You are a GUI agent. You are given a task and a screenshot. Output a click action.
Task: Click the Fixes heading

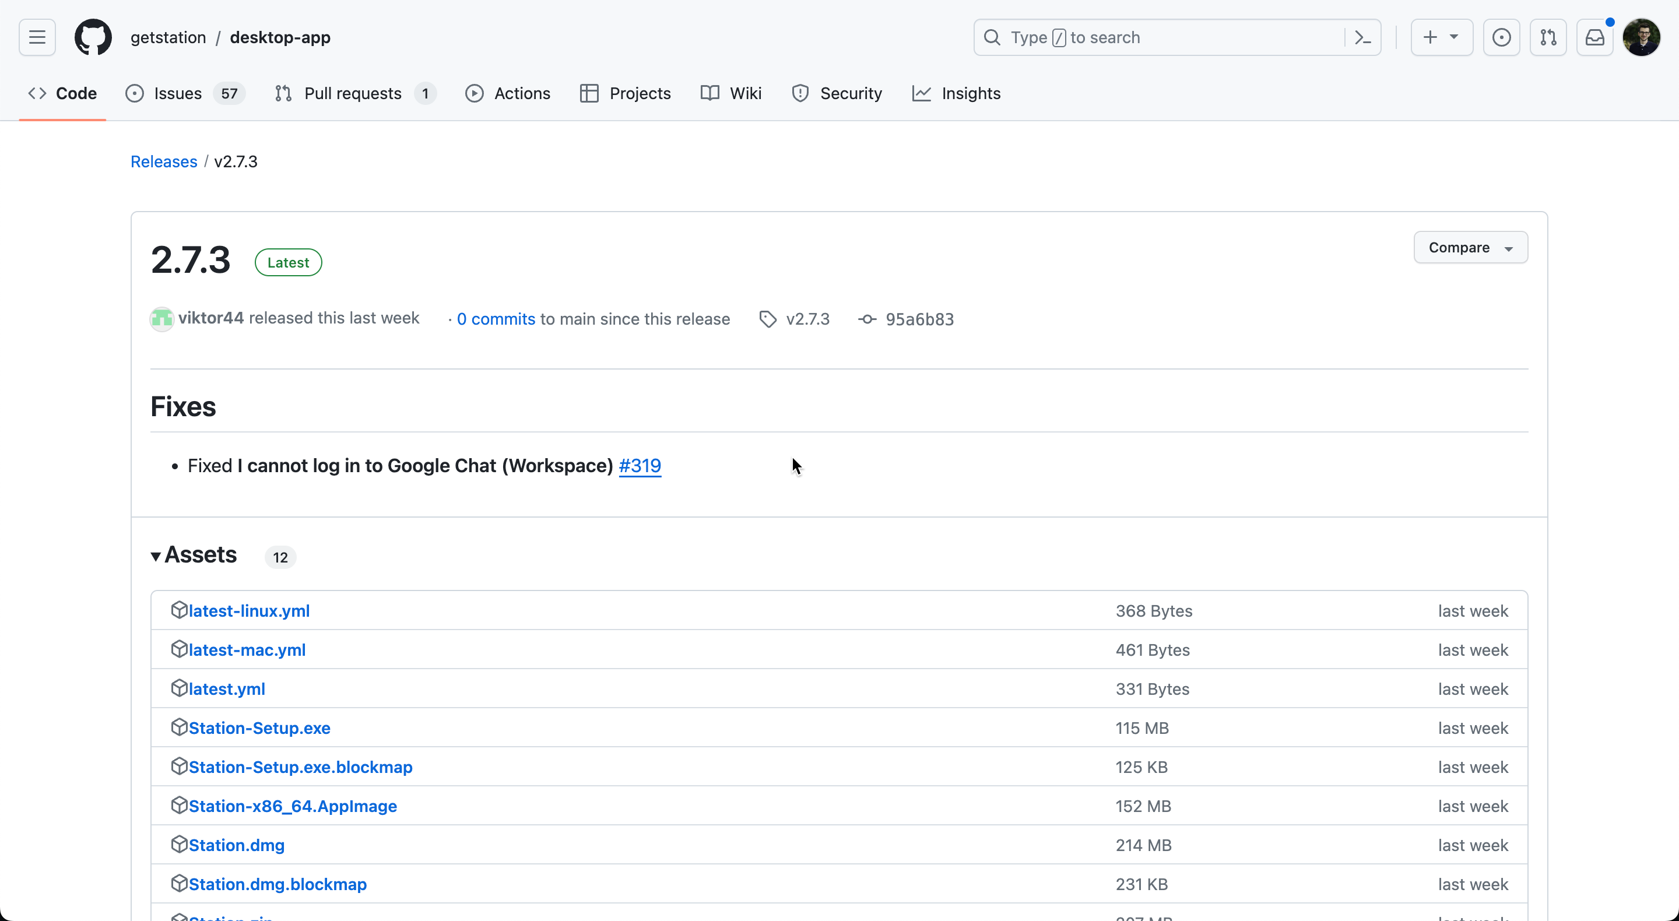[x=183, y=406]
